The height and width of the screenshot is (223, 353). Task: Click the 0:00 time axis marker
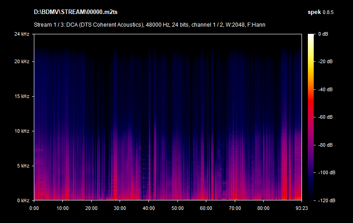click(34, 208)
